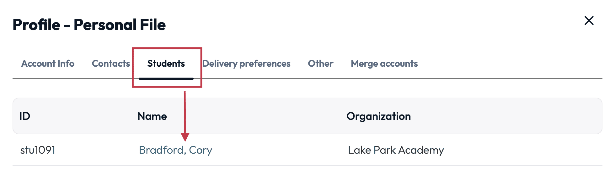
Task: Click the highlighted Students tab indicator
Action: (x=166, y=79)
